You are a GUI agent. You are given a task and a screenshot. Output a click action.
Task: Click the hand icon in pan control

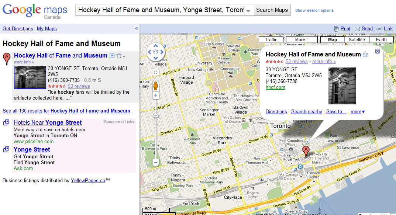coord(156,52)
